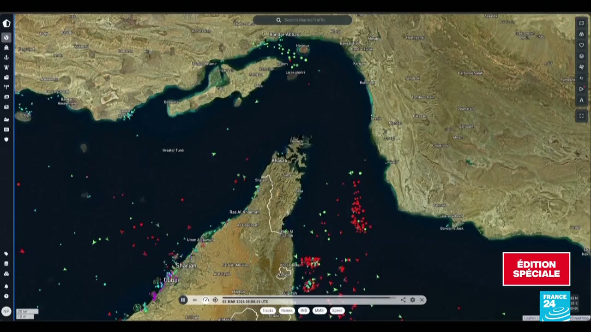Open the playback speed gauge control
This screenshot has width=591, height=332.
click(205, 300)
